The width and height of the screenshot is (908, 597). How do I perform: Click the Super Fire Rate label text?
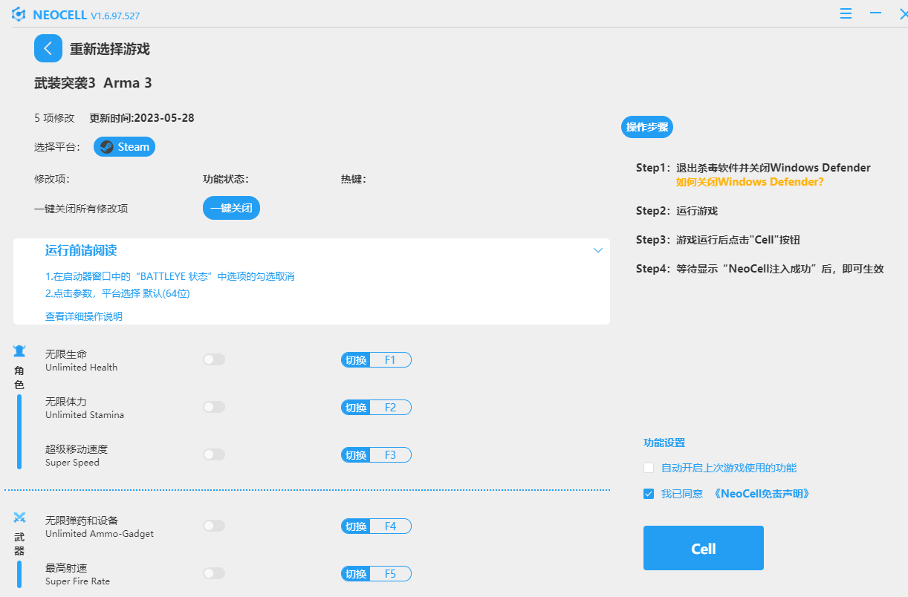coord(77,581)
